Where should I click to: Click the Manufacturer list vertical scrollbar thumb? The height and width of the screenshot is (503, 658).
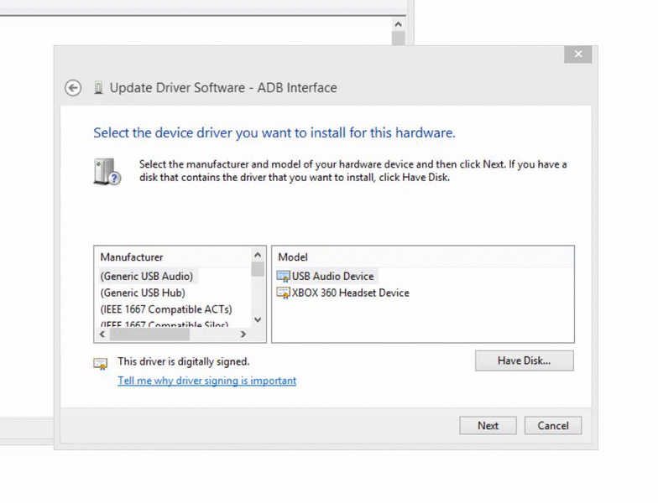(x=258, y=269)
